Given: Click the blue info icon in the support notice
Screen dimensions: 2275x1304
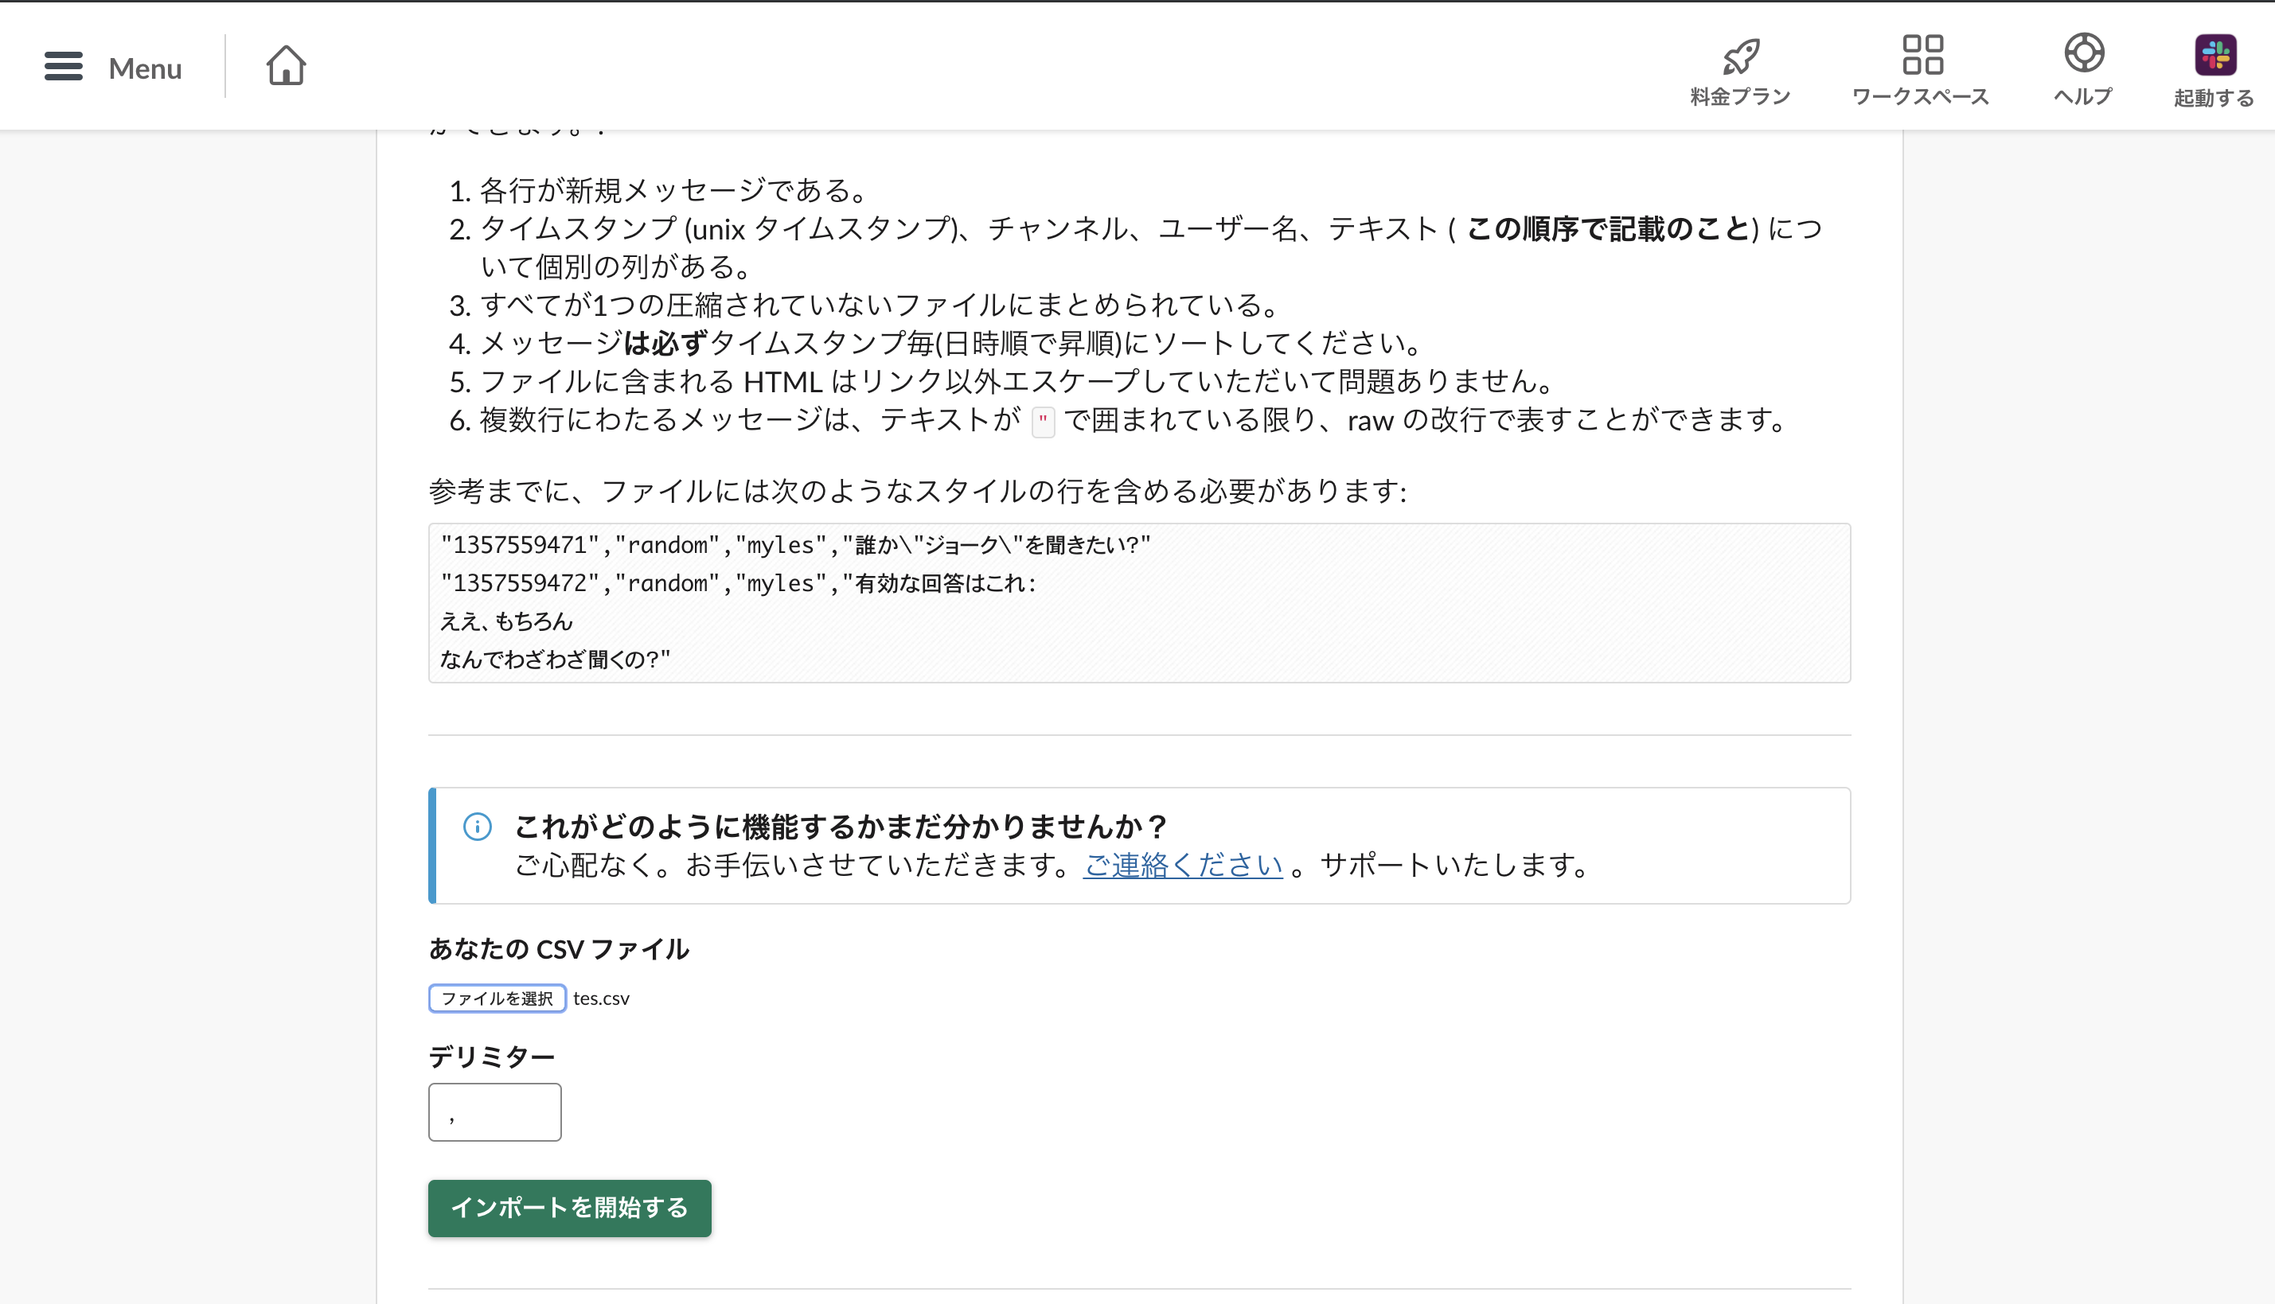Looking at the screenshot, I should coord(478,827).
